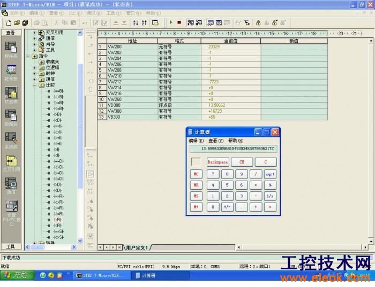
Task: Collapse the 指令 tree node
Action: point(28,56)
